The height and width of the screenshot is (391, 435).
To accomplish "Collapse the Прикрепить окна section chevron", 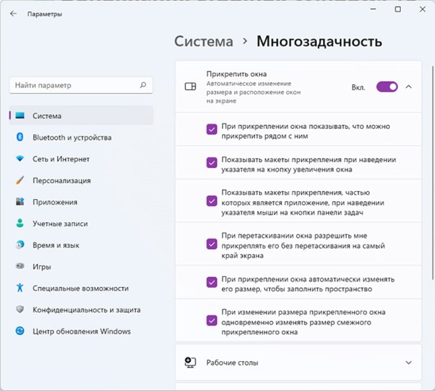I will tap(408, 87).
